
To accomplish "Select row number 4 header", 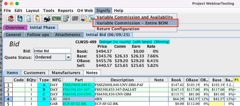I will [8, 99].
